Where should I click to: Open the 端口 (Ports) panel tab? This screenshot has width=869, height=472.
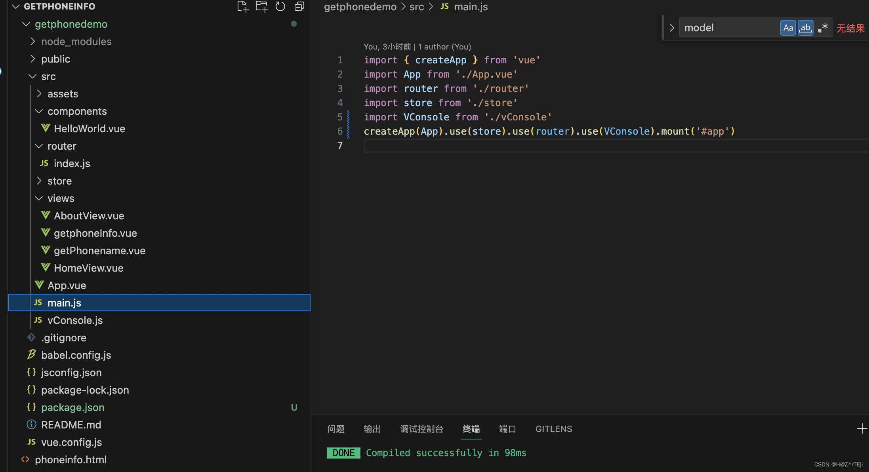click(508, 429)
